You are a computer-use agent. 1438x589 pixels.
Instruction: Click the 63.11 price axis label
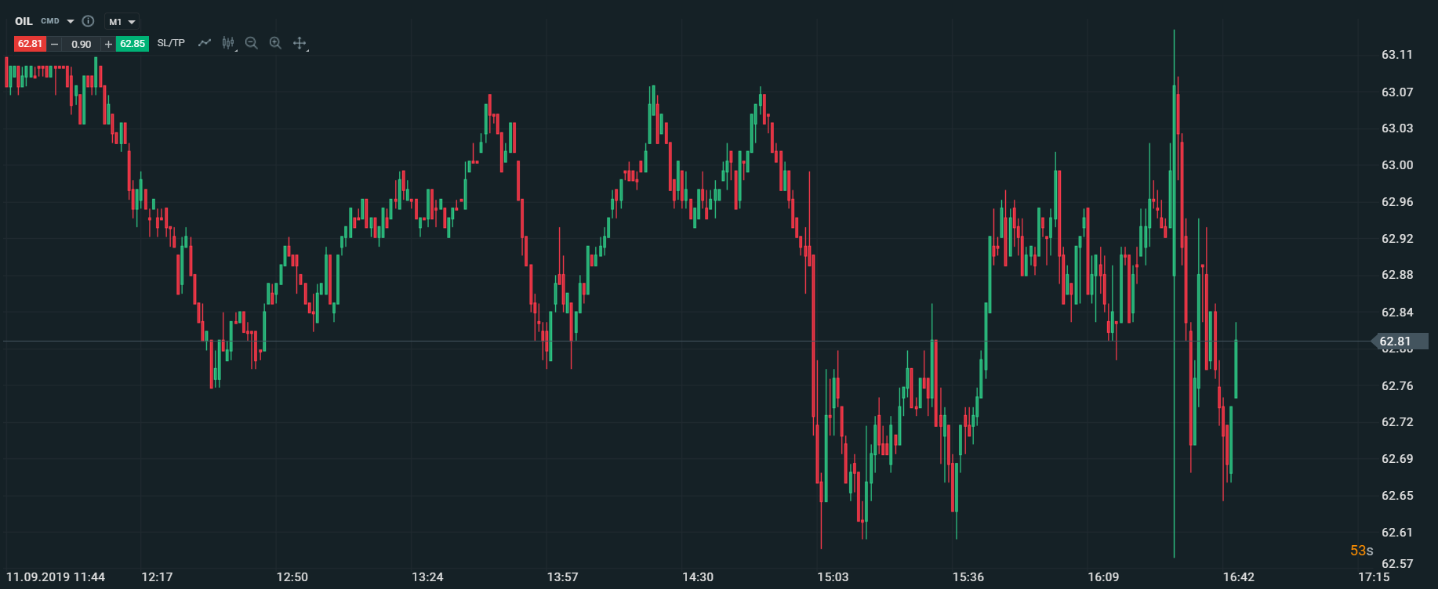click(x=1396, y=55)
